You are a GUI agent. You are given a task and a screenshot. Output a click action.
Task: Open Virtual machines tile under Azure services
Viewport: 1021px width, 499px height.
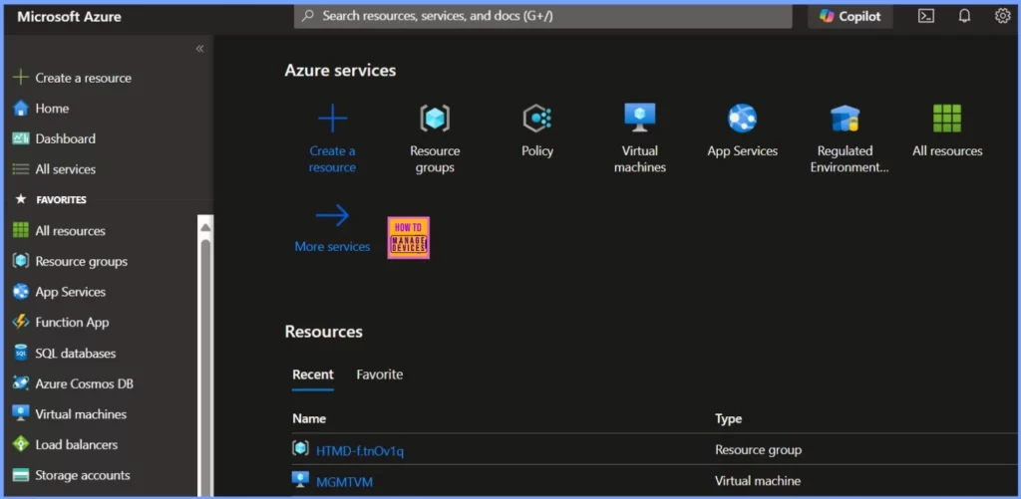point(639,137)
